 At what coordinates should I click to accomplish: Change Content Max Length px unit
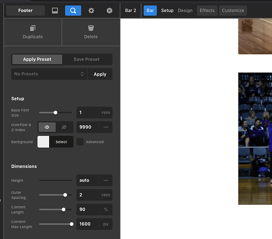(x=105, y=224)
